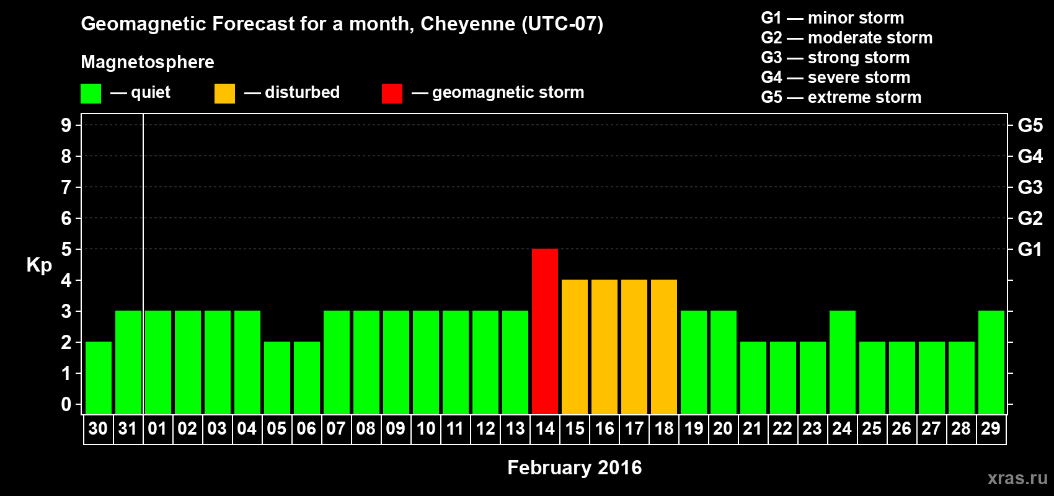The image size is (1054, 496).
Task: Click the green bar for day 30
Action: 99,378
